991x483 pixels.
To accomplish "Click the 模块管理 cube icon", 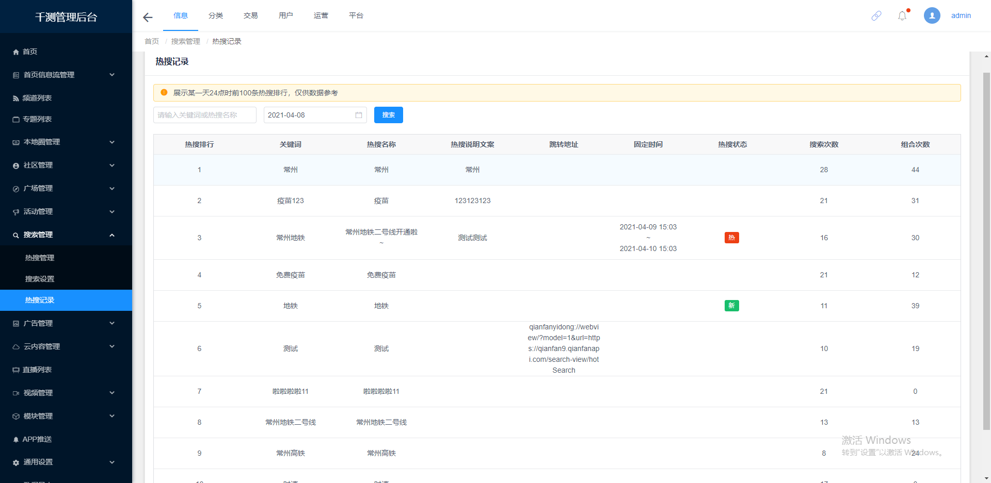I will (x=16, y=417).
